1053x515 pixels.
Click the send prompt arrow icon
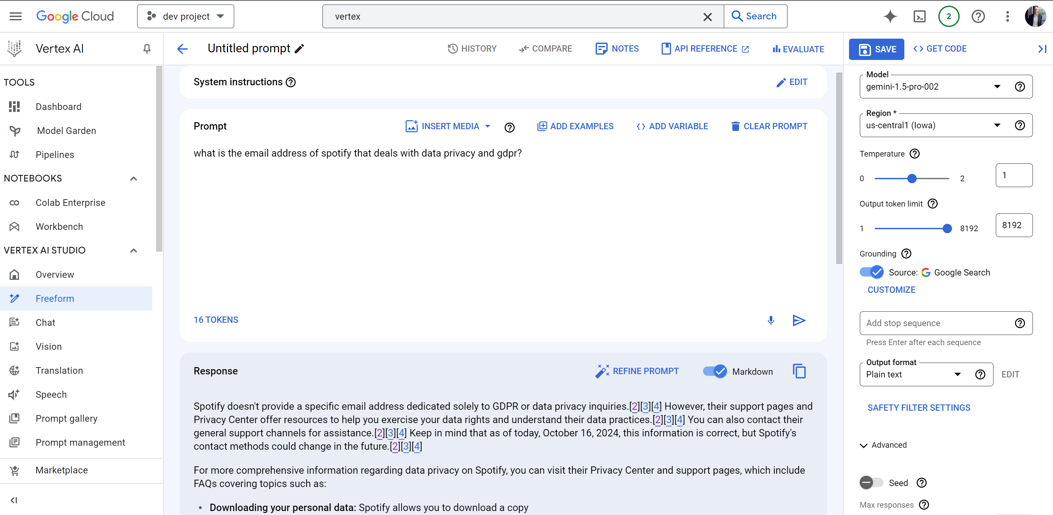point(798,320)
